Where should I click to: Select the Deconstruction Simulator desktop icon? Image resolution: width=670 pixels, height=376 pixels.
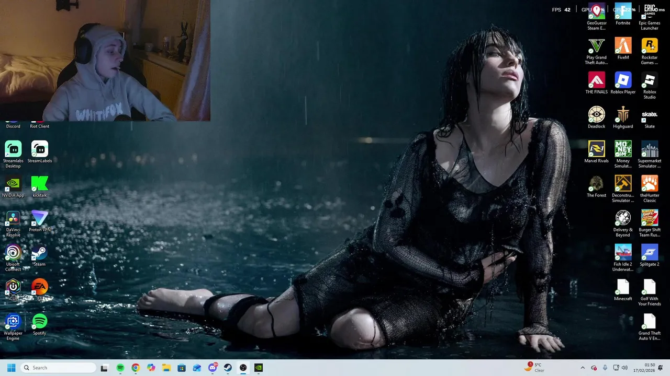[623, 189]
